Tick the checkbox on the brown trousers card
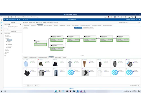The image size is (141, 106). [x=83, y=60]
